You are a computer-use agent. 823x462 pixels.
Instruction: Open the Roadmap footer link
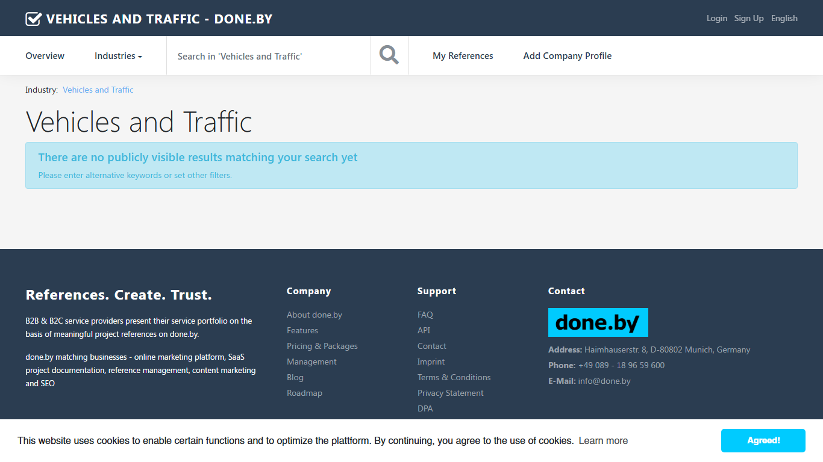[304, 393]
